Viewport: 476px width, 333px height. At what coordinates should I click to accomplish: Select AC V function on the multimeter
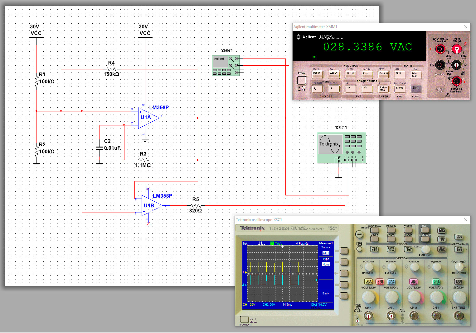pos(334,74)
